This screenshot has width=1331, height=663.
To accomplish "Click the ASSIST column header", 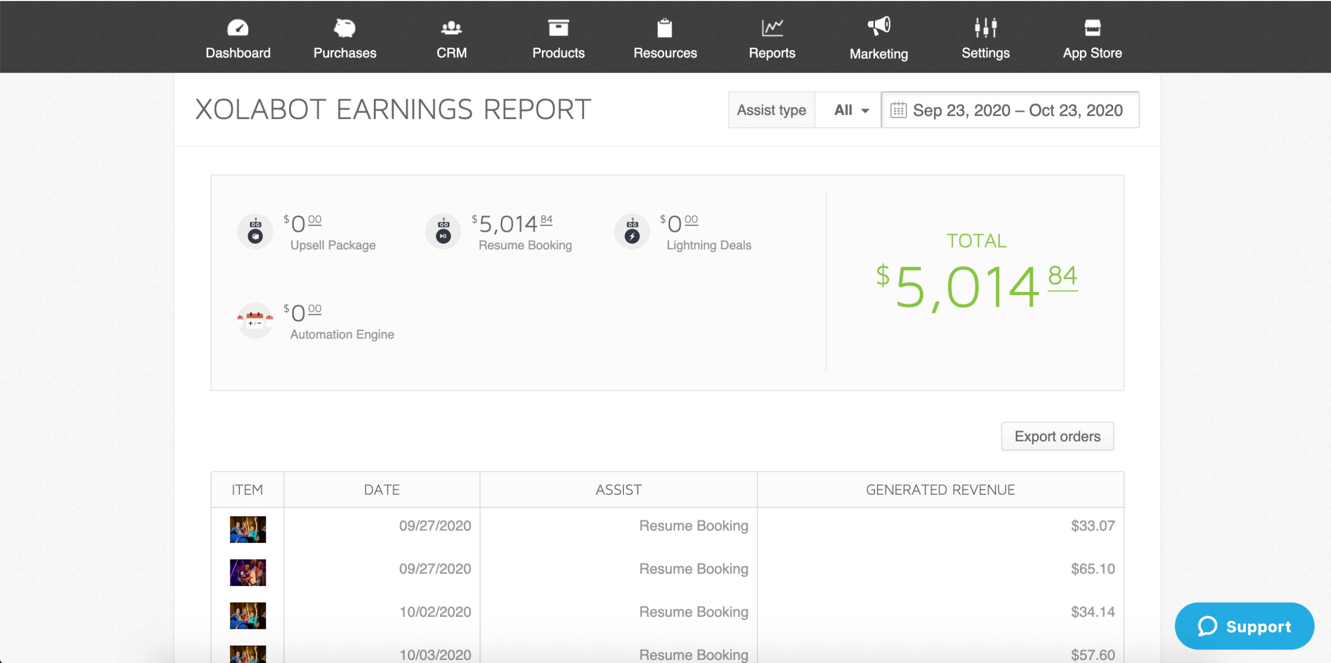I will pyautogui.click(x=619, y=490).
